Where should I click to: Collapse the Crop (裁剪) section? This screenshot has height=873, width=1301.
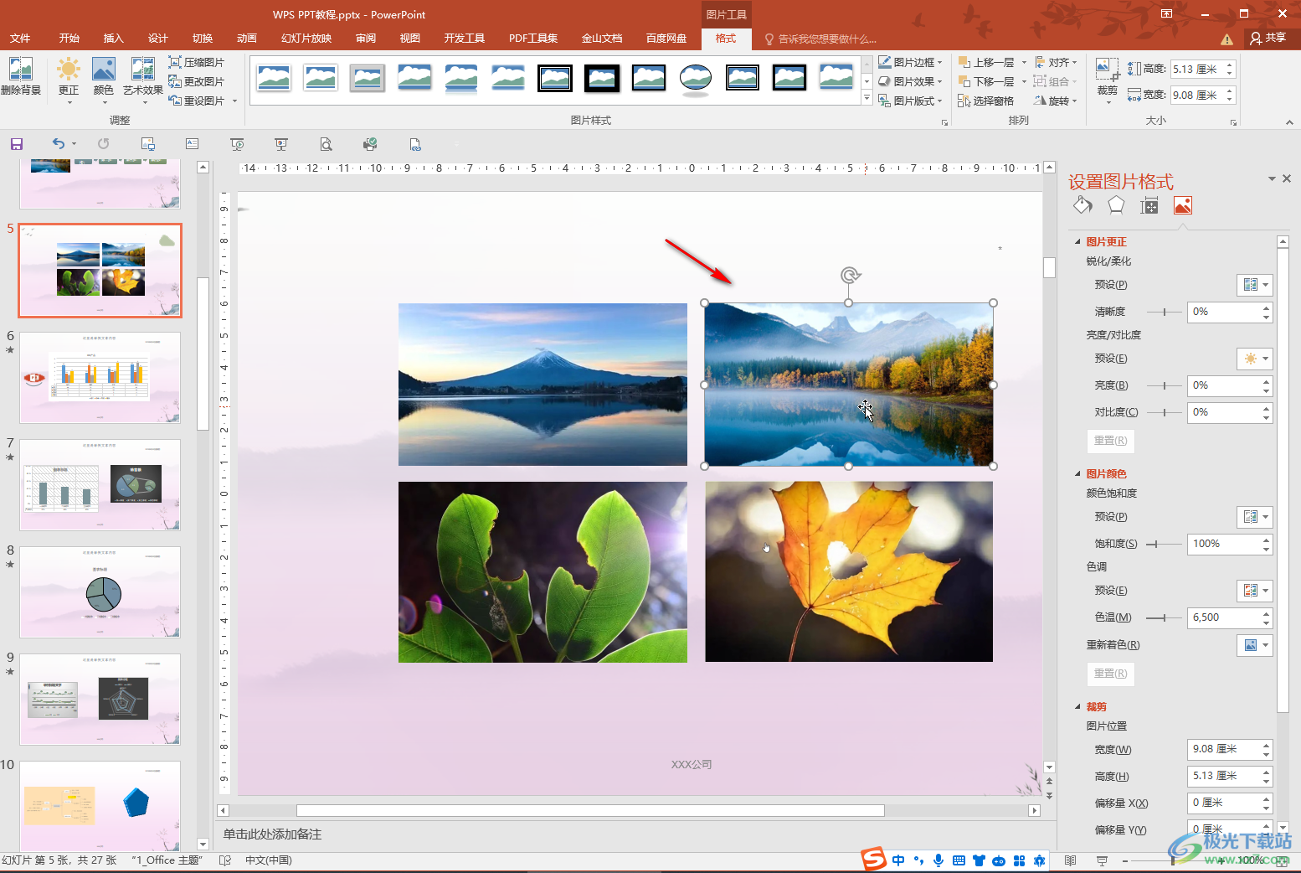(x=1078, y=706)
